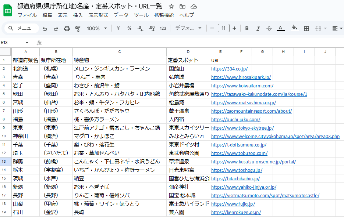This screenshot has width=344, height=217.
Task: Toggle bold formatting
Action: 247,28
